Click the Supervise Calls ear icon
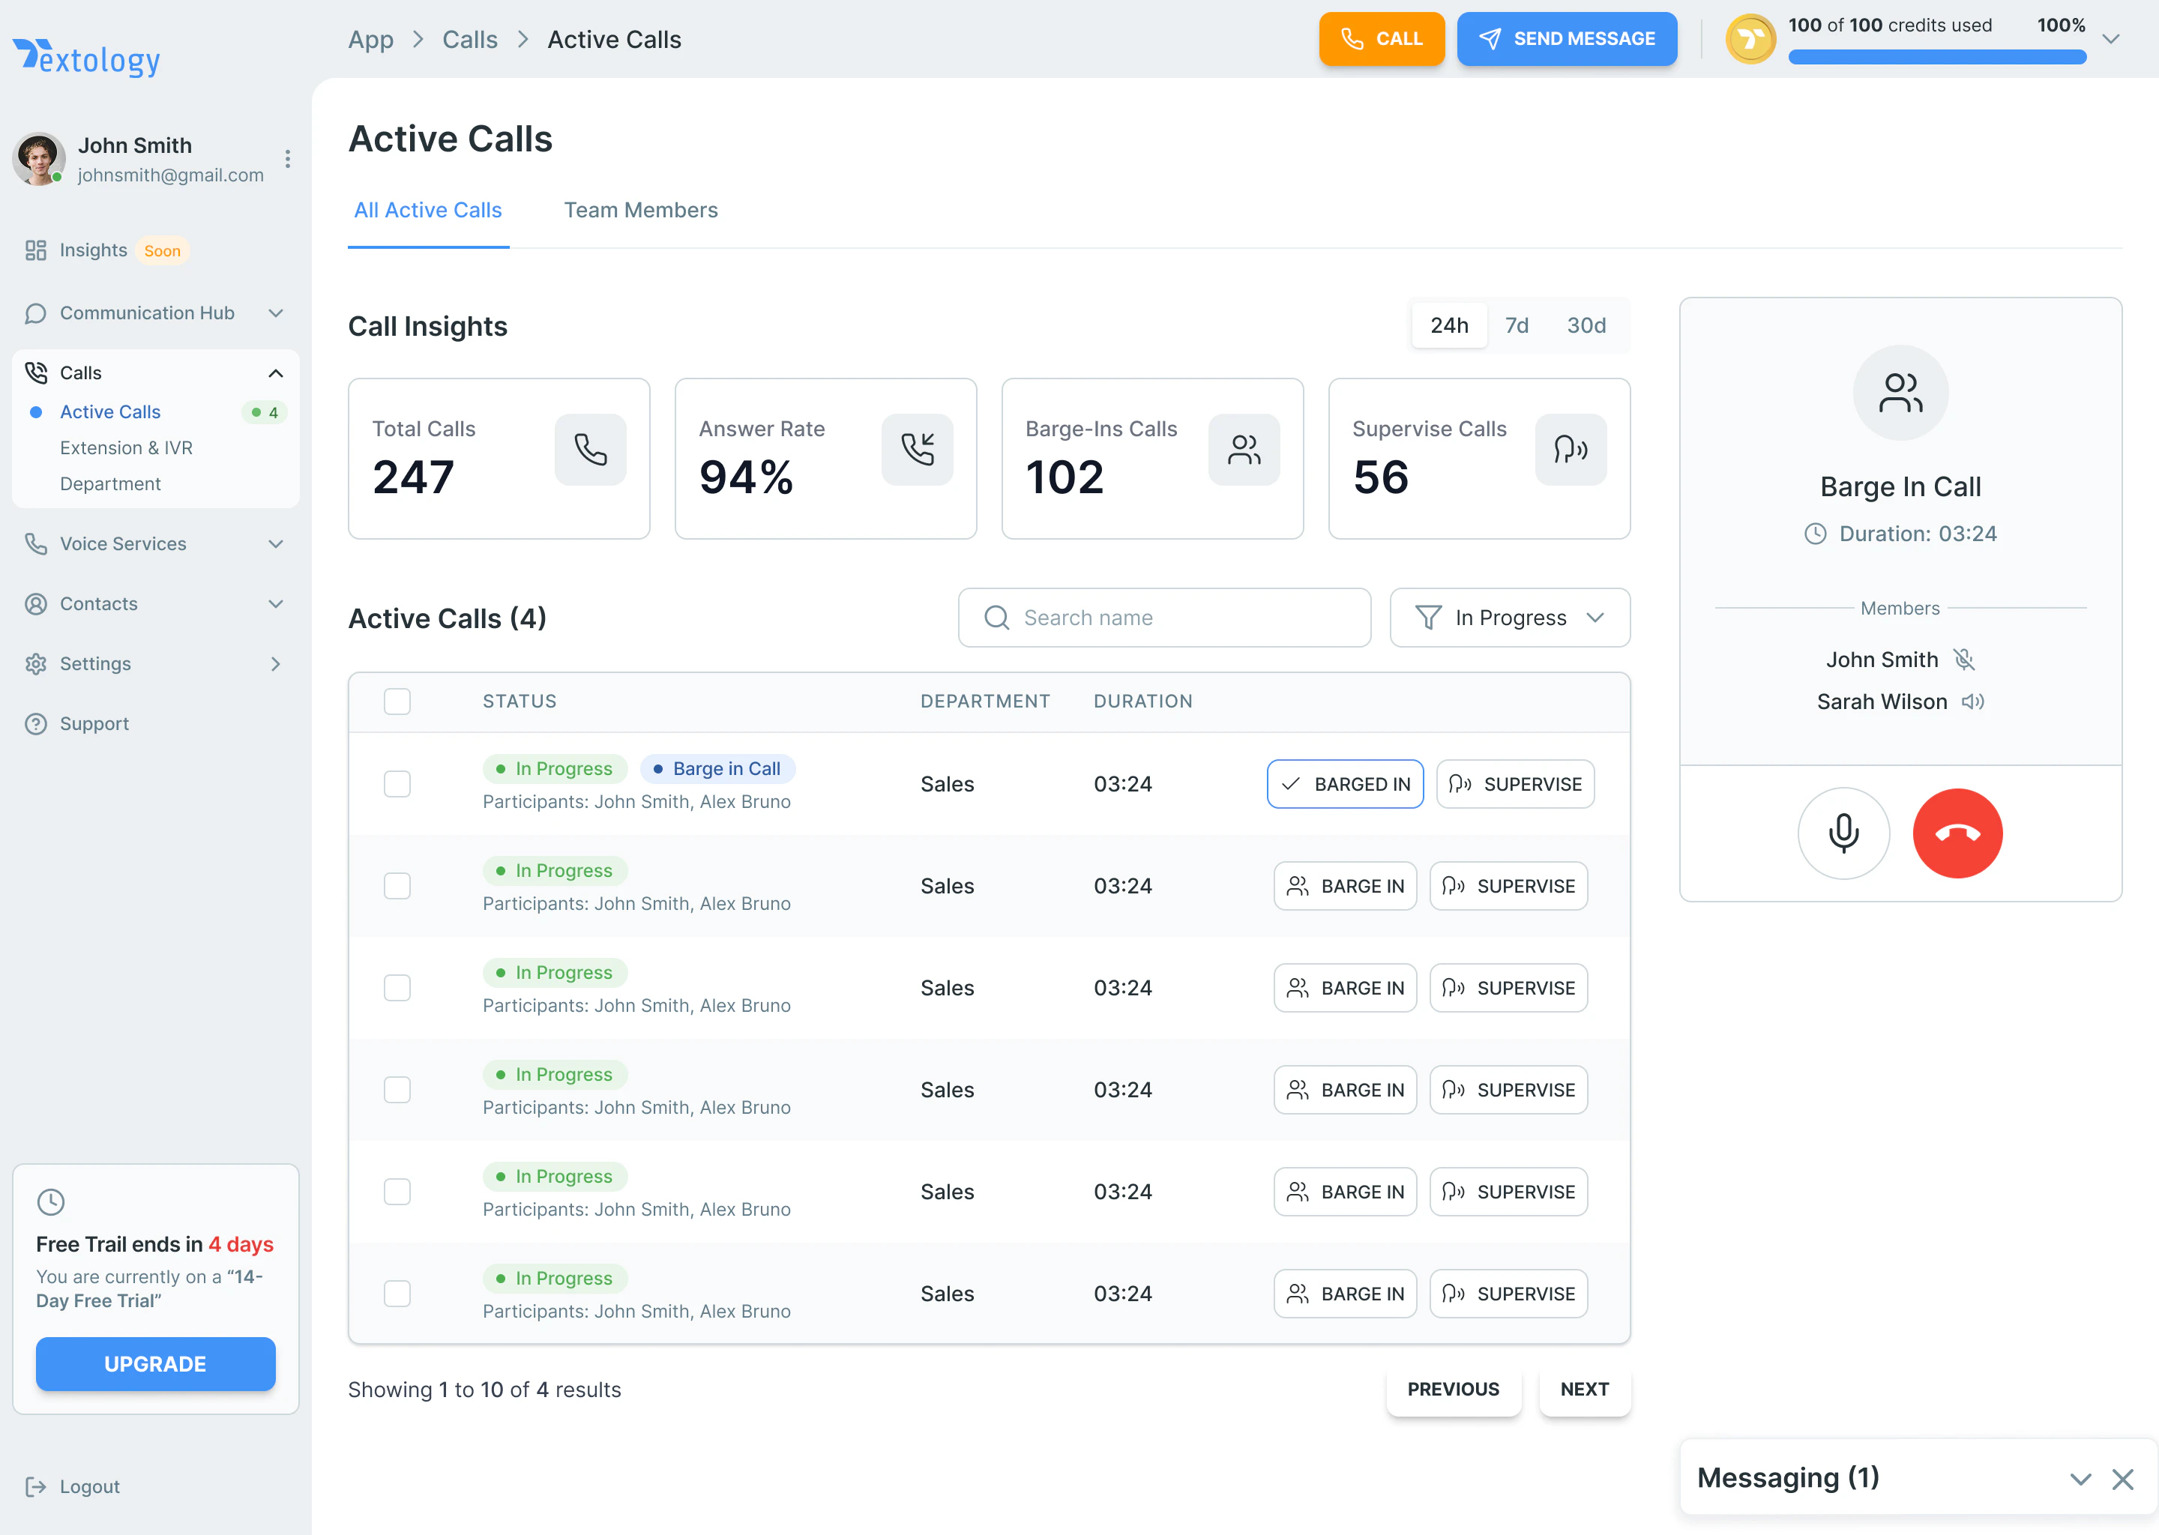Image resolution: width=2159 pixels, height=1535 pixels. 1570,449
